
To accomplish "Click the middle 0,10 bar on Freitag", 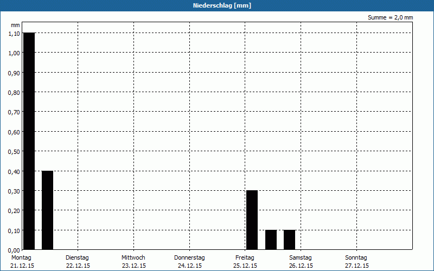I will point(271,240).
